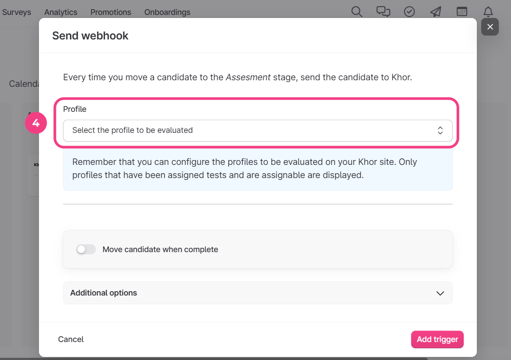Open the calendar icon in header
Screen dimensions: 511x360
[462, 12]
